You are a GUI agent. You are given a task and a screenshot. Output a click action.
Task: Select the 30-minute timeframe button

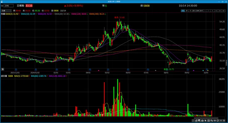tap(220, 11)
